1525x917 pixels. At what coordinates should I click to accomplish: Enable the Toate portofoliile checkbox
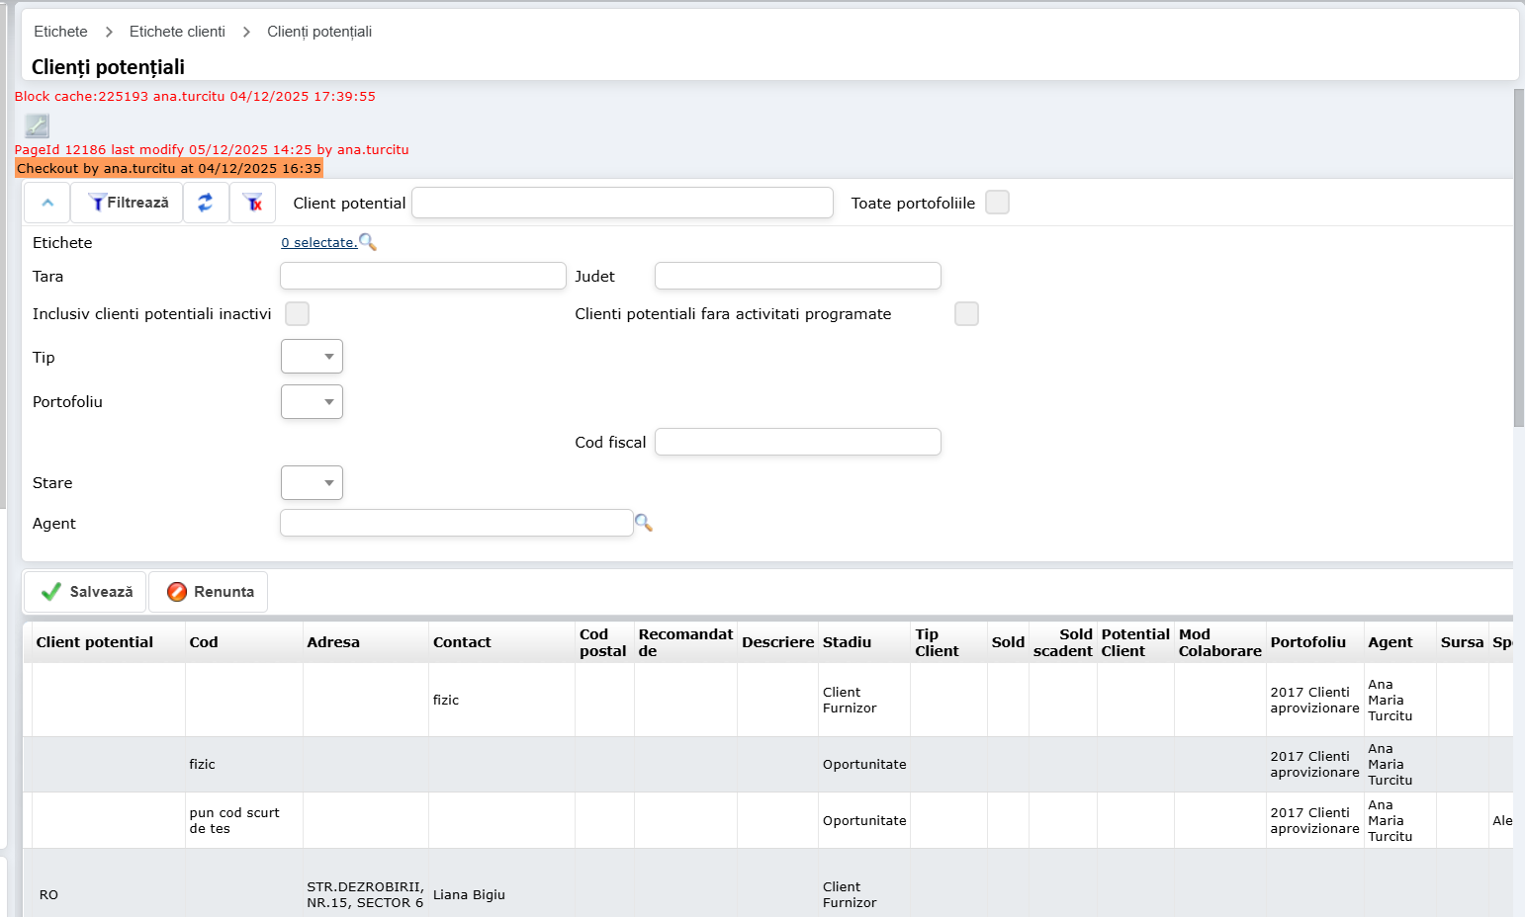tap(997, 203)
